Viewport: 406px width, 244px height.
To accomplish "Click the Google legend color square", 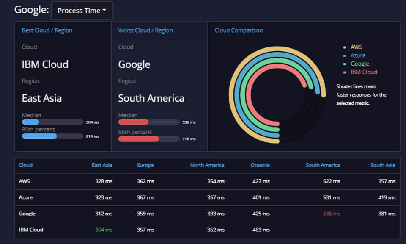I will (344, 64).
